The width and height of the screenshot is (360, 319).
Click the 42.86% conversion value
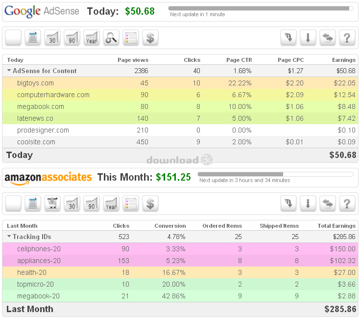pos(173,296)
